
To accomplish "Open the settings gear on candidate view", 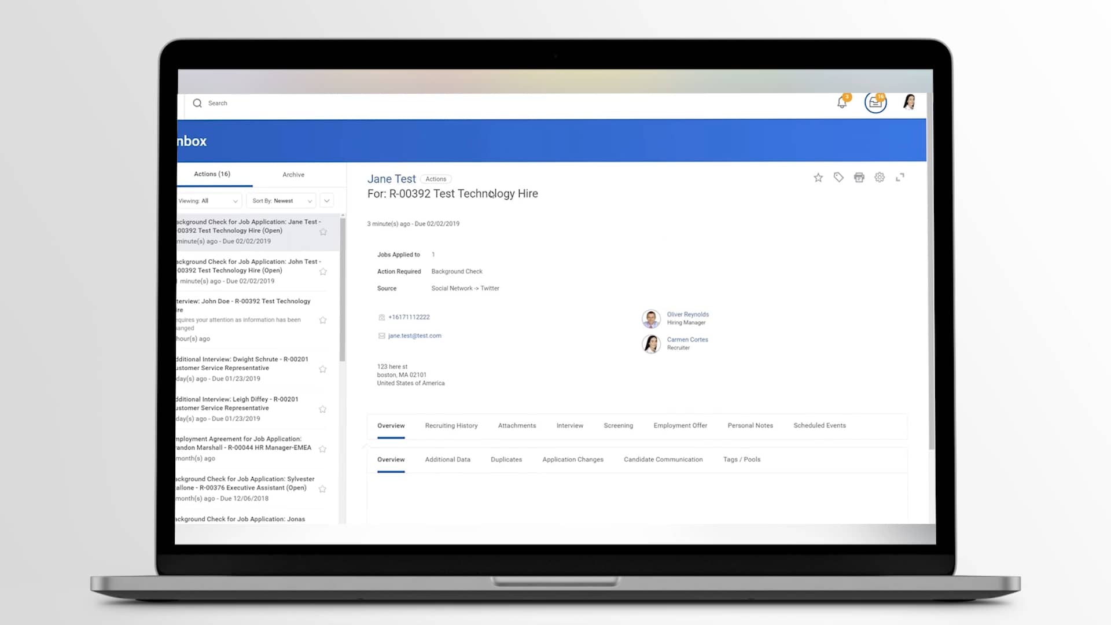I will pyautogui.click(x=880, y=177).
